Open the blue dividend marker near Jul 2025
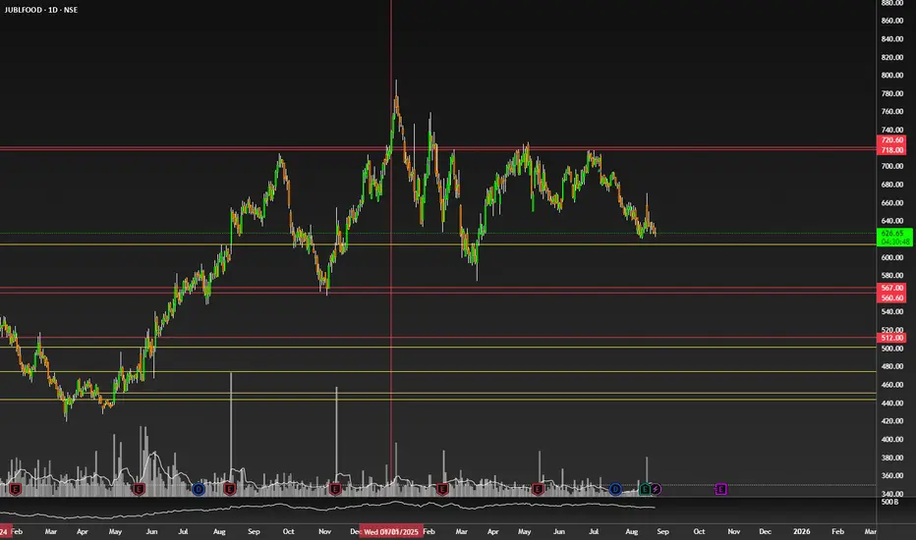Image resolution: width=916 pixels, height=540 pixels. point(615,489)
